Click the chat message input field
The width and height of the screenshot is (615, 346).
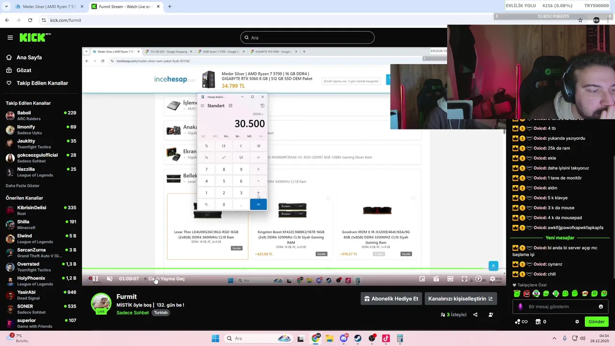559,307
